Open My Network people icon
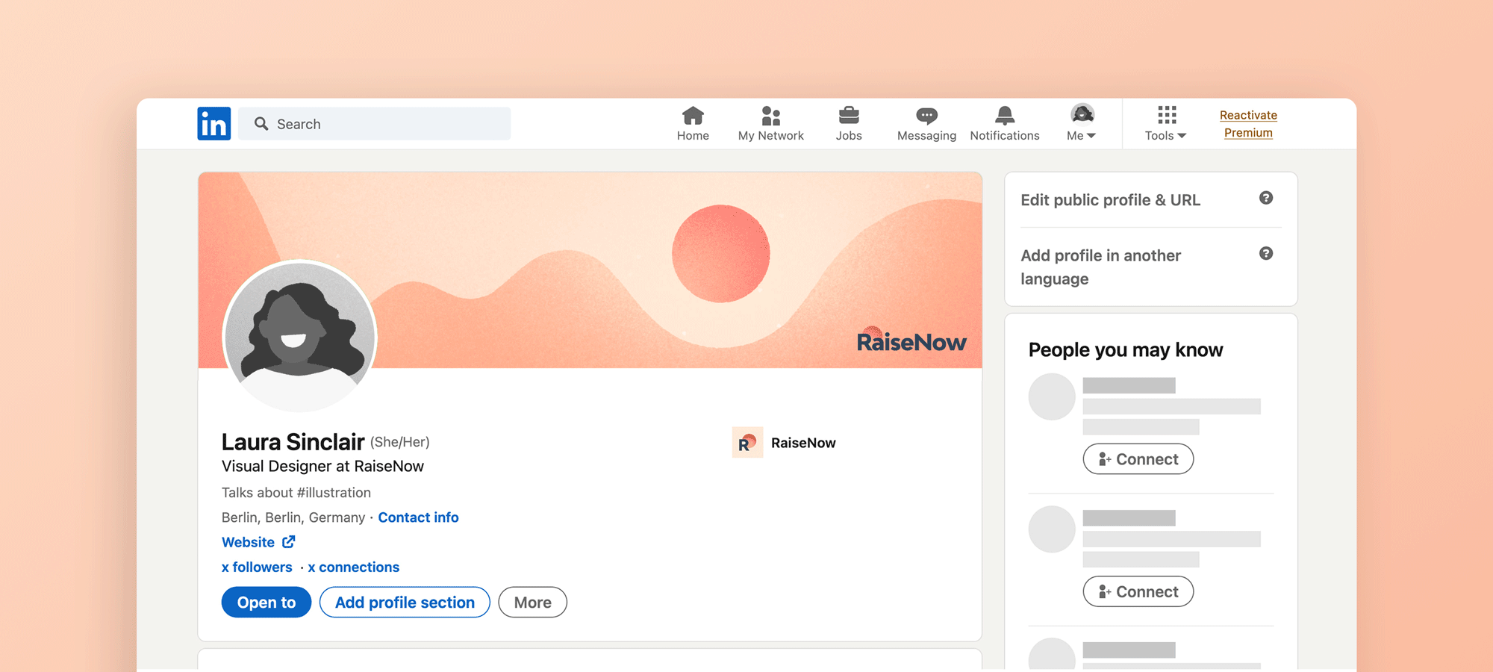Image resolution: width=1493 pixels, height=672 pixels. (x=771, y=116)
